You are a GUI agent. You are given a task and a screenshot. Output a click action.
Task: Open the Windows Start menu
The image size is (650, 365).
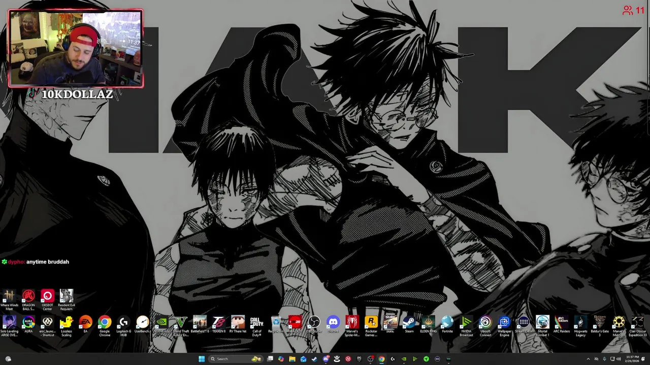coord(202,359)
